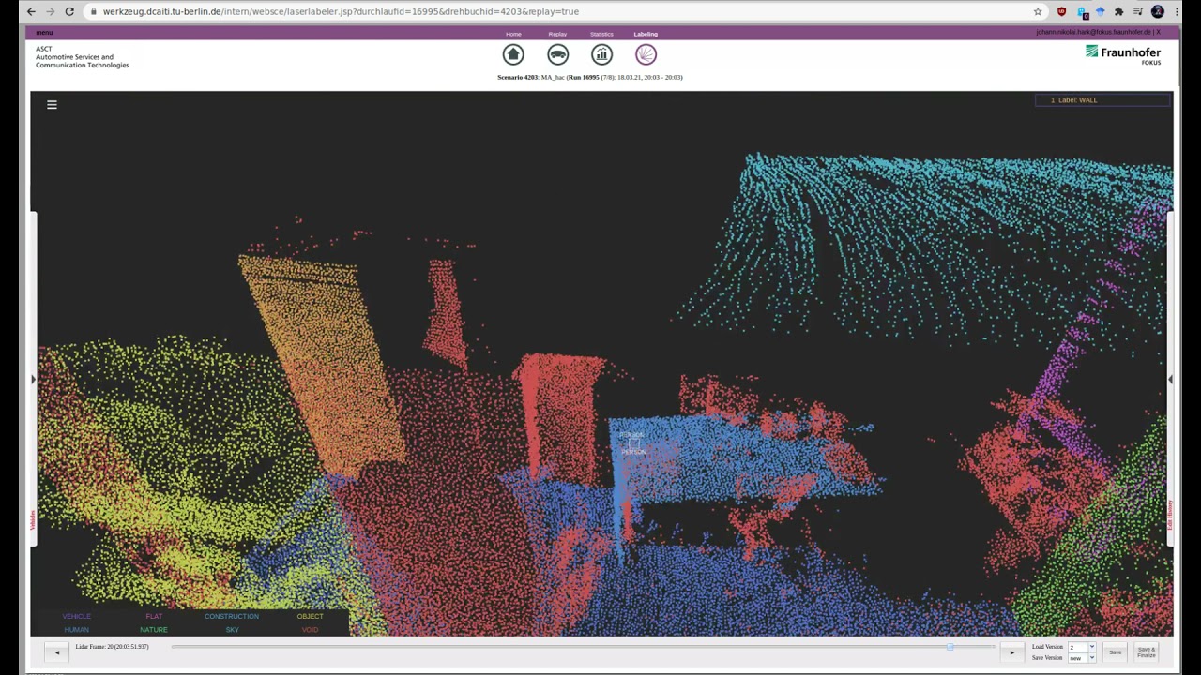Click the Home tab label
This screenshot has height=675, width=1201.
pos(513,34)
